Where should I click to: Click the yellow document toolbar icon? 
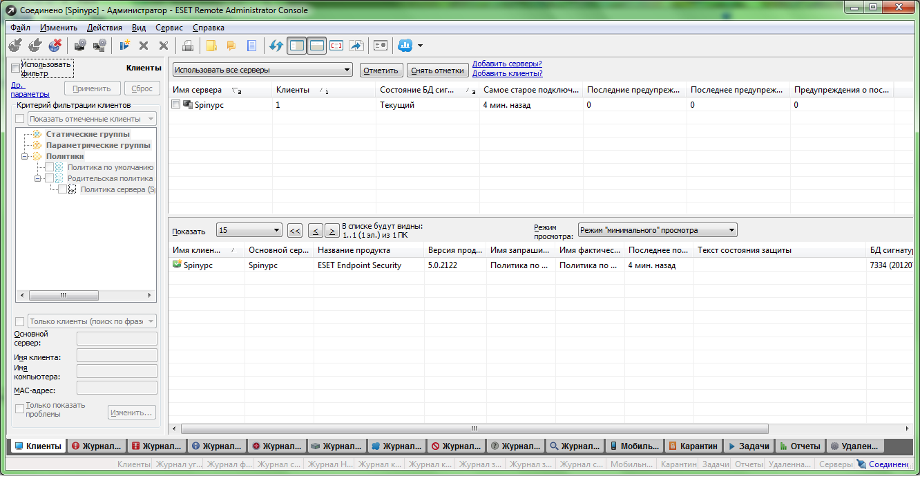[x=211, y=46]
